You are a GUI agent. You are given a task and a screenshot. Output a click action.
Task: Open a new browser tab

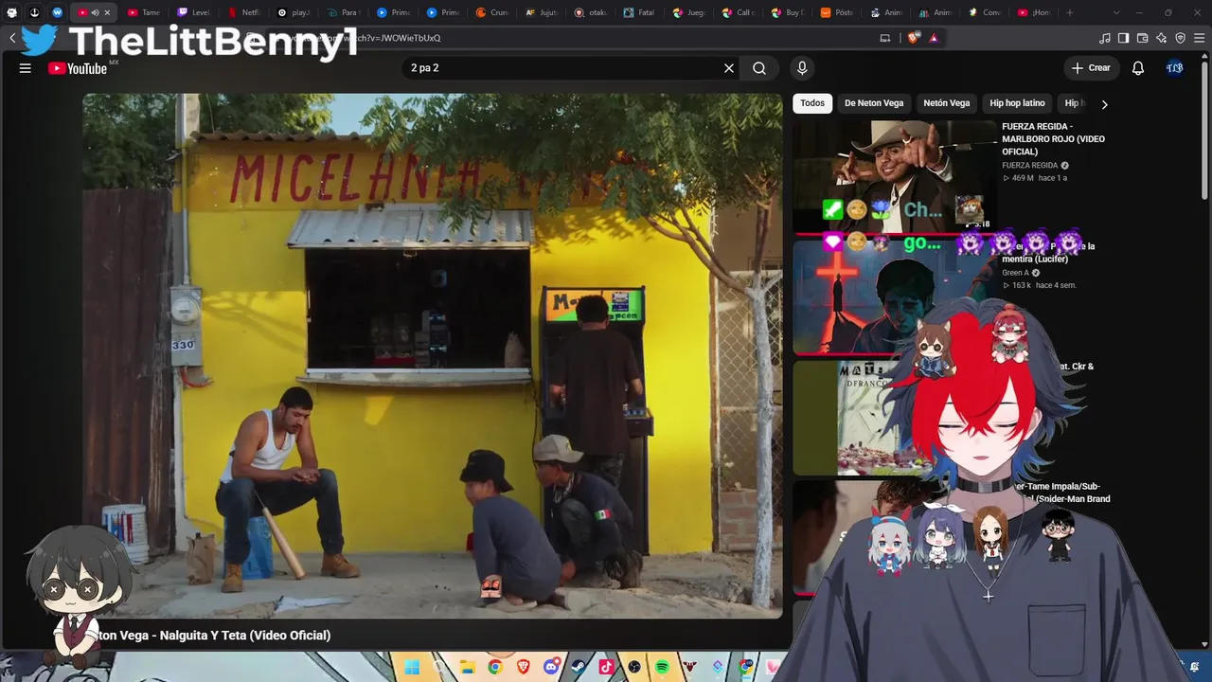pyautogui.click(x=1070, y=12)
